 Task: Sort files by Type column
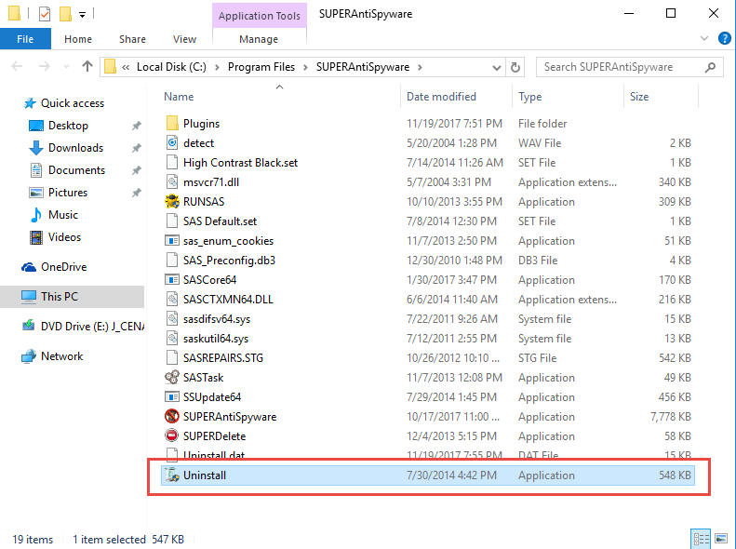[x=530, y=96]
